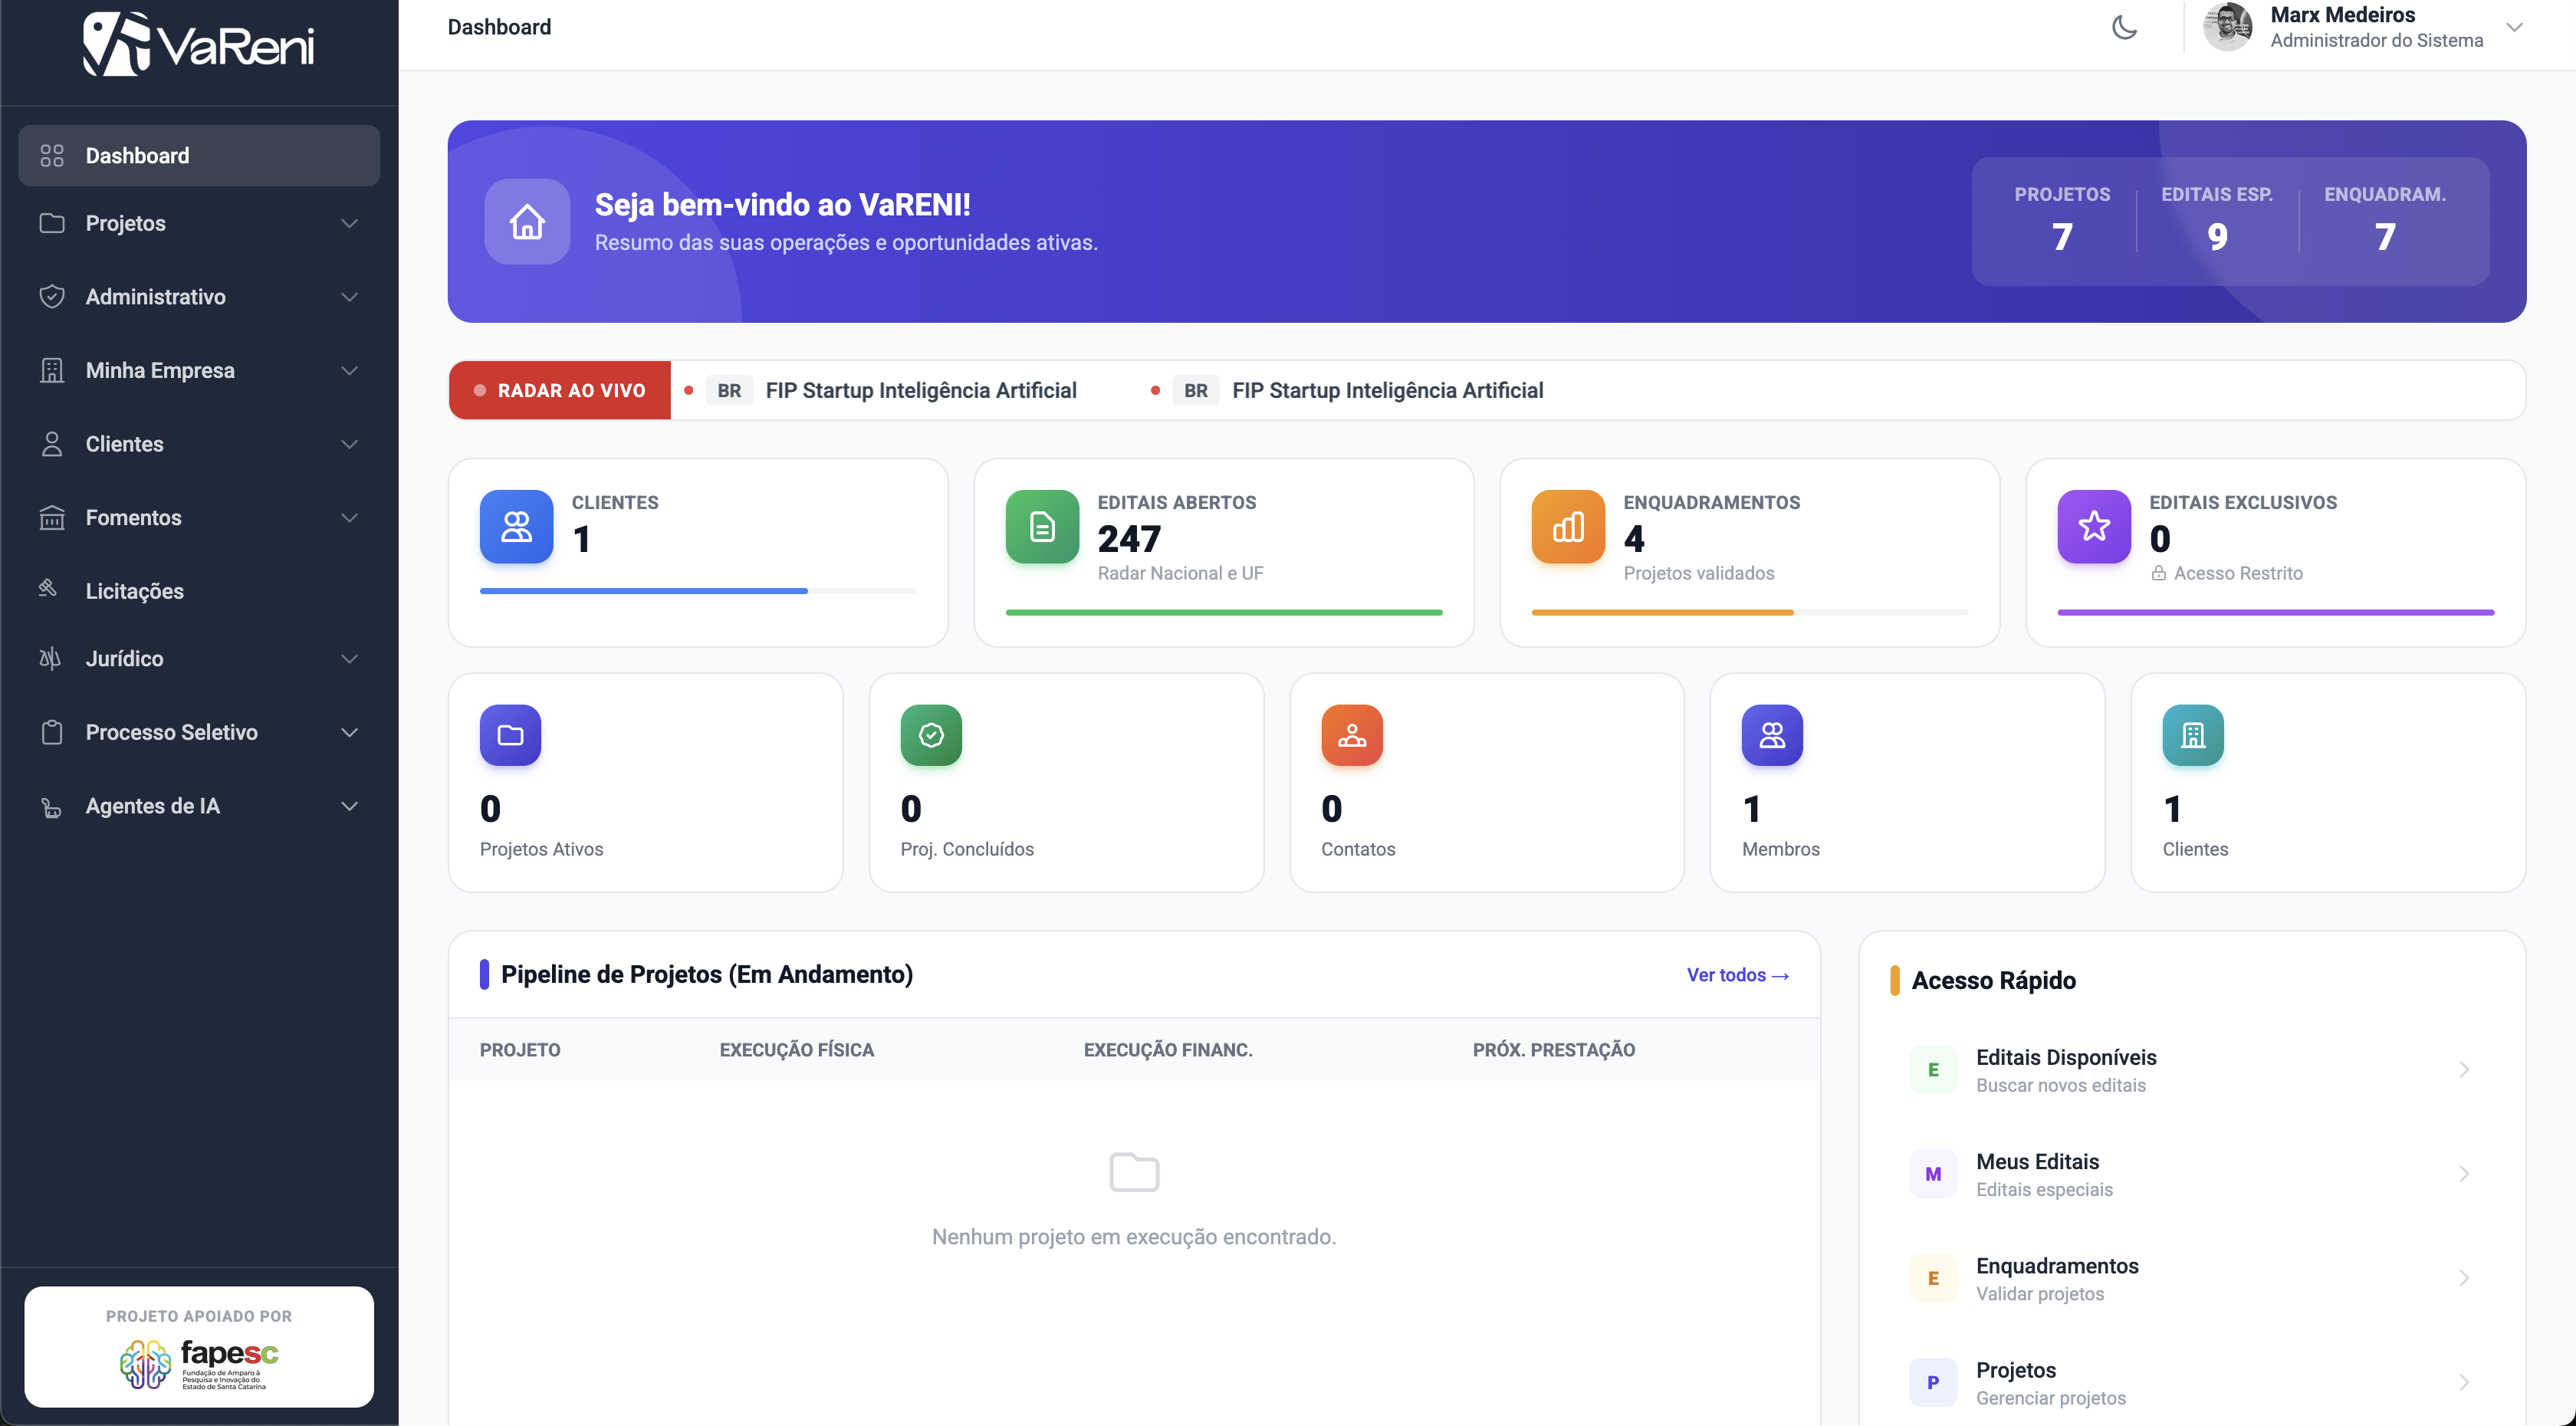Click the Clientes person icon in sidebar
Image resolution: width=2576 pixels, height=1426 pixels.
52,444
